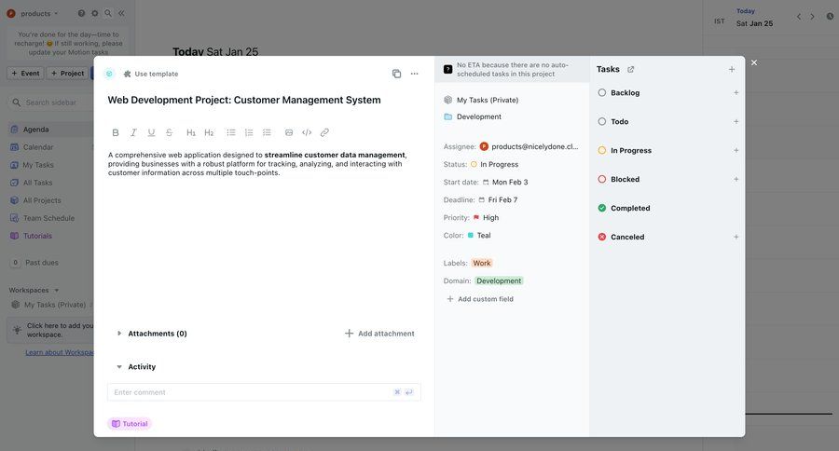Open the Tutorial badge
Screen dimensions: 839x451
point(130,424)
